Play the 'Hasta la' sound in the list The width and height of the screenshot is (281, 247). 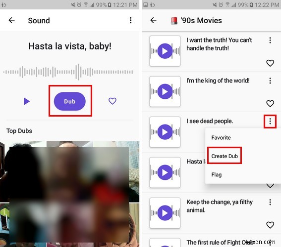[x=165, y=172]
